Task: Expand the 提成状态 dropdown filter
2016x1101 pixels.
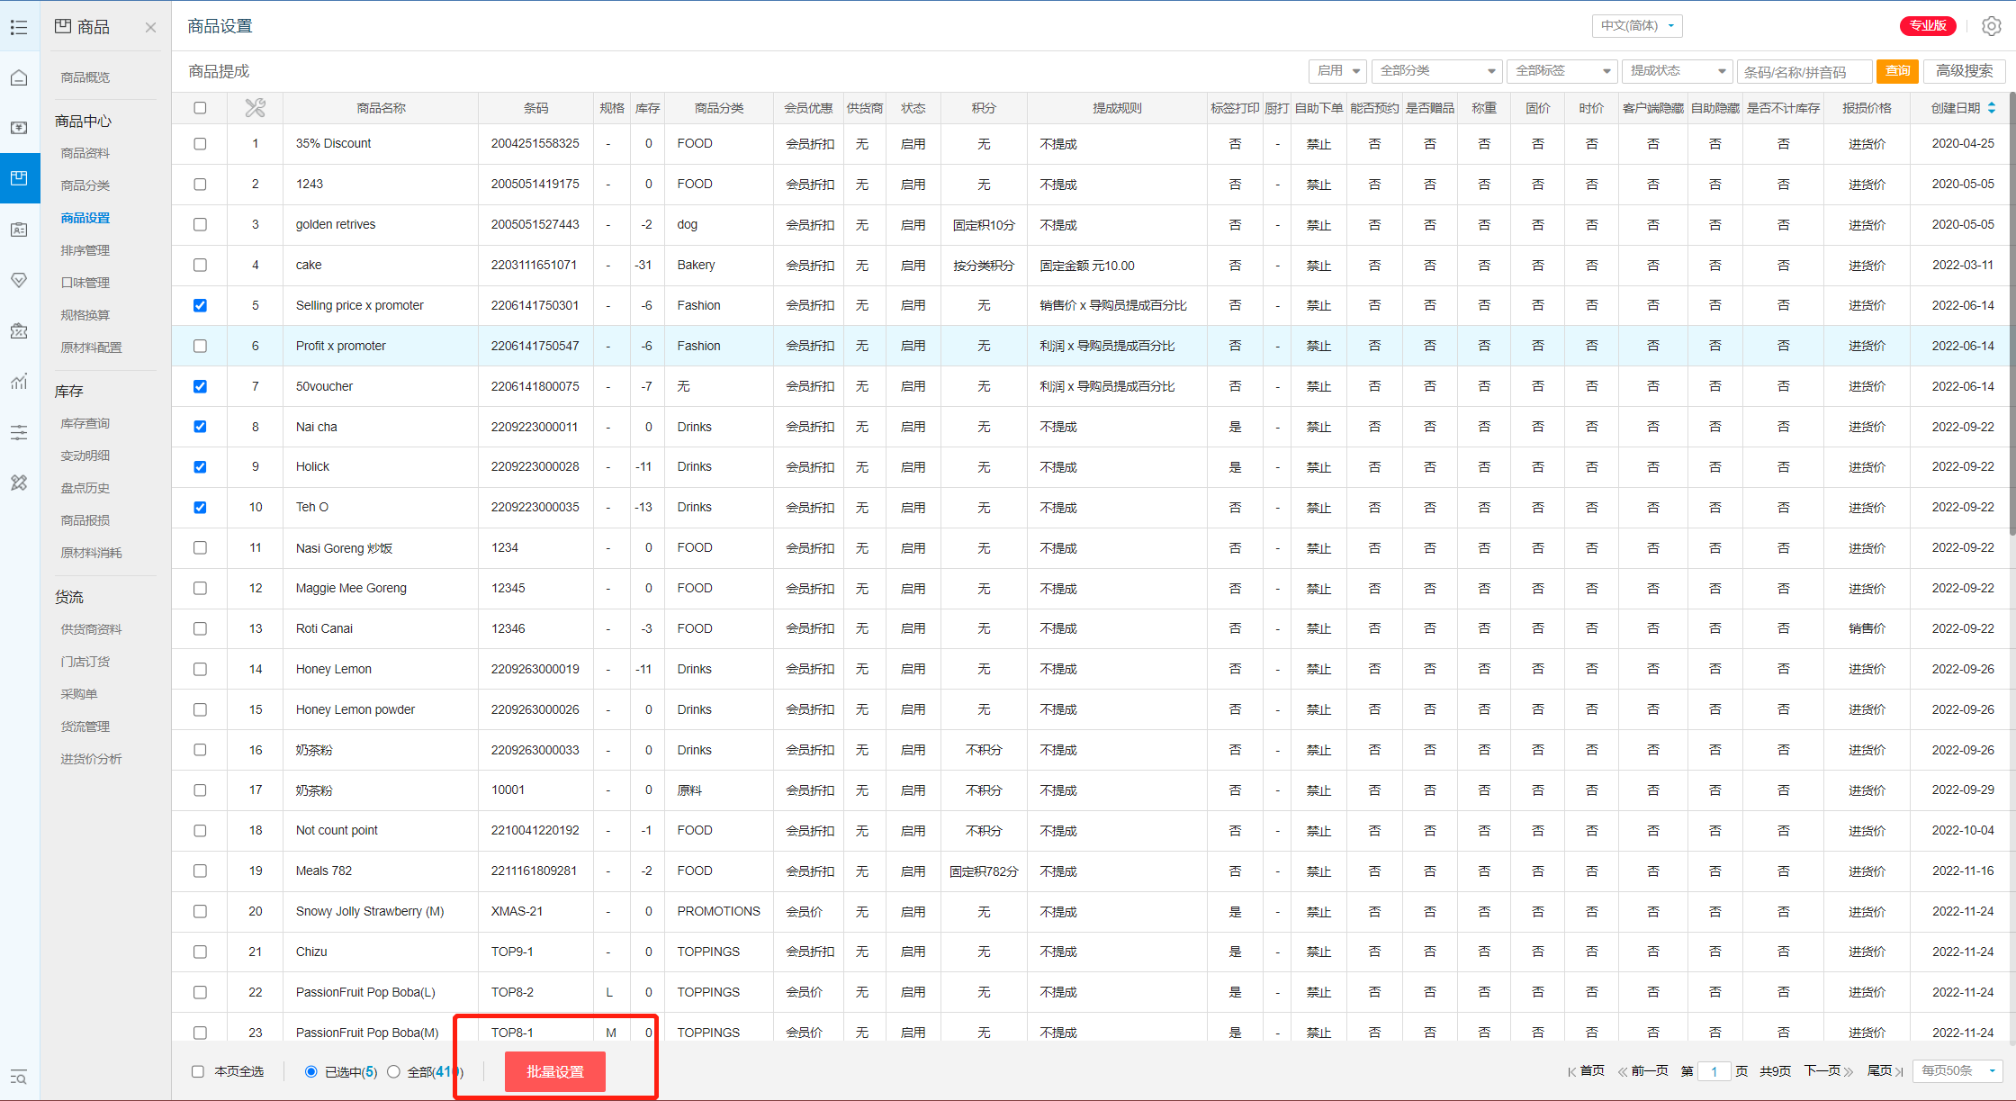Action: click(x=1678, y=71)
